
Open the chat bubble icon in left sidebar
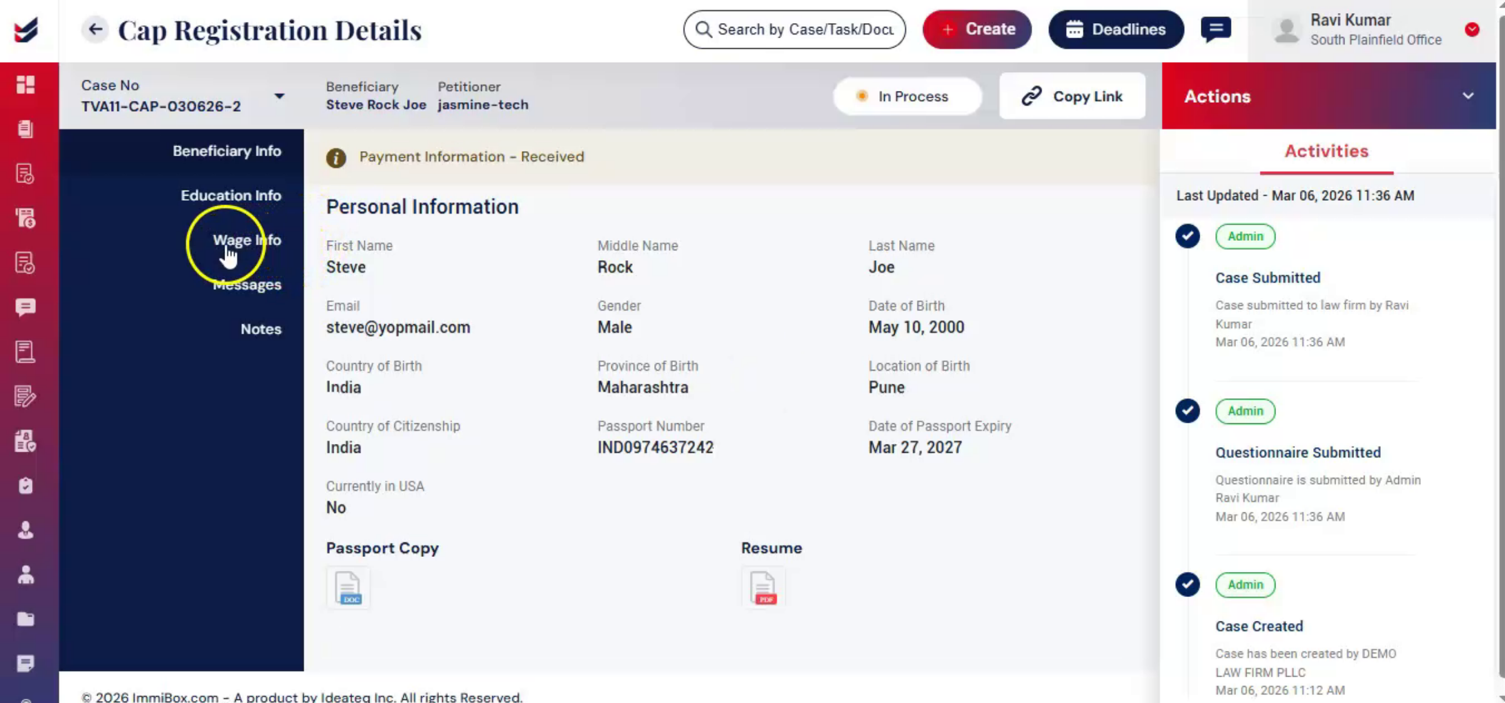25,307
